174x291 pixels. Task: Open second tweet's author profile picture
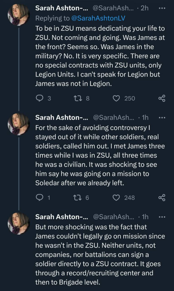19,124
